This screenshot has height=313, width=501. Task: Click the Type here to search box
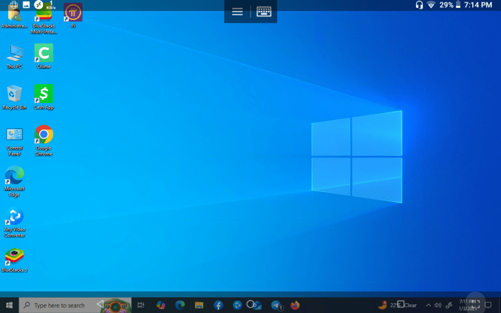click(75, 305)
